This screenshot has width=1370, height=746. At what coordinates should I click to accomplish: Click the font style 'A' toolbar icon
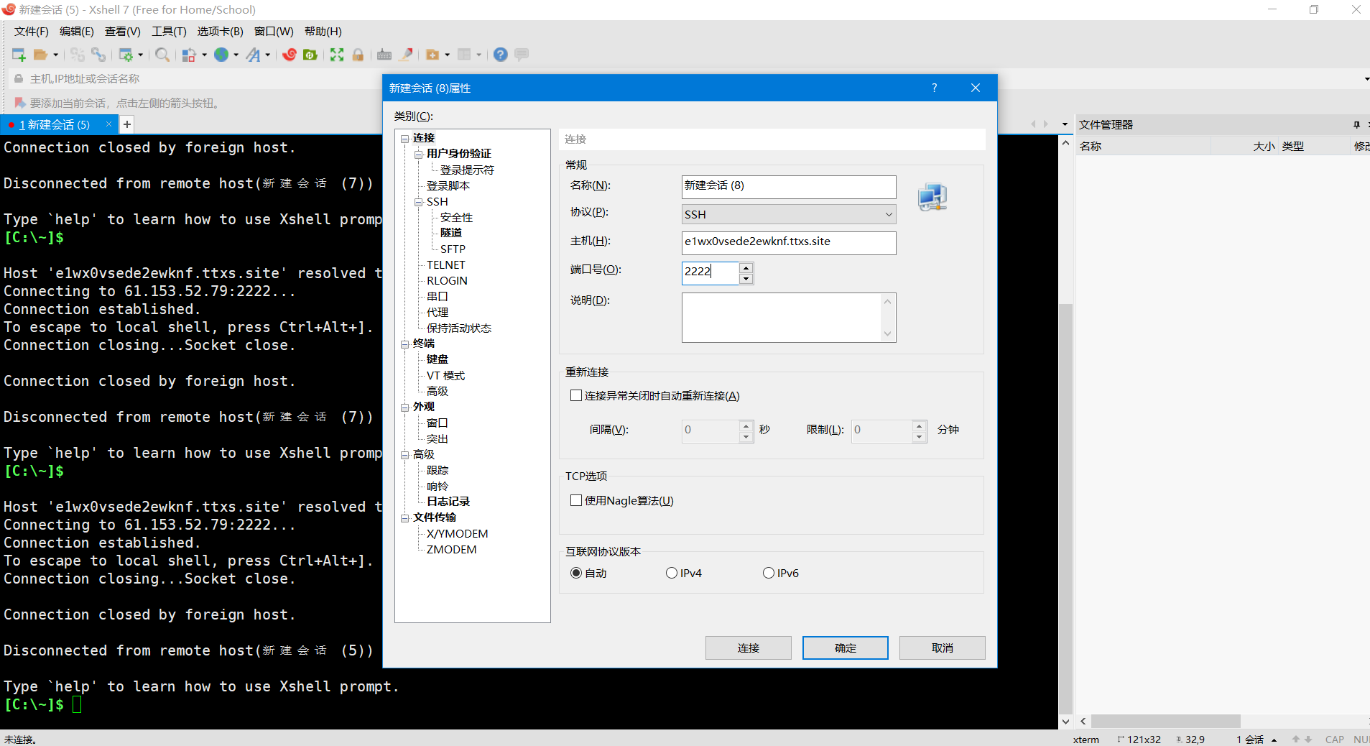click(x=253, y=55)
